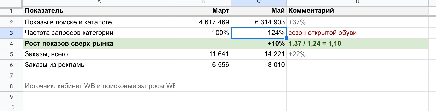Select row 4 header
Viewport: 436px width, 111px height.
(x=11, y=44)
